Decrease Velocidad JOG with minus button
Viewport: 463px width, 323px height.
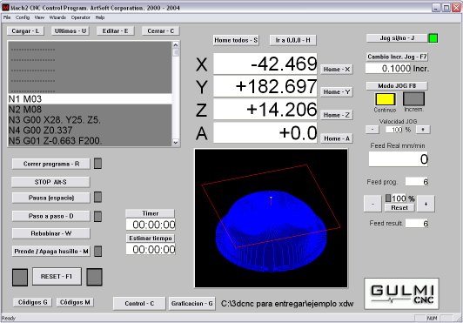tap(372, 130)
